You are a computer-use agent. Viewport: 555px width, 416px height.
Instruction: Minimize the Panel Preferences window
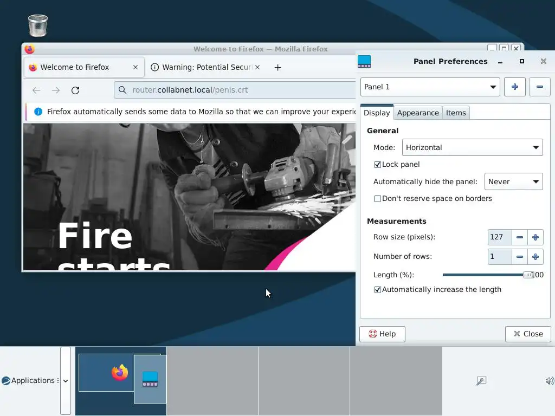pyautogui.click(x=500, y=62)
